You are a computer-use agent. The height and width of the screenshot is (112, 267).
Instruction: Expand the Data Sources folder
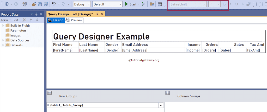(x=3, y=40)
